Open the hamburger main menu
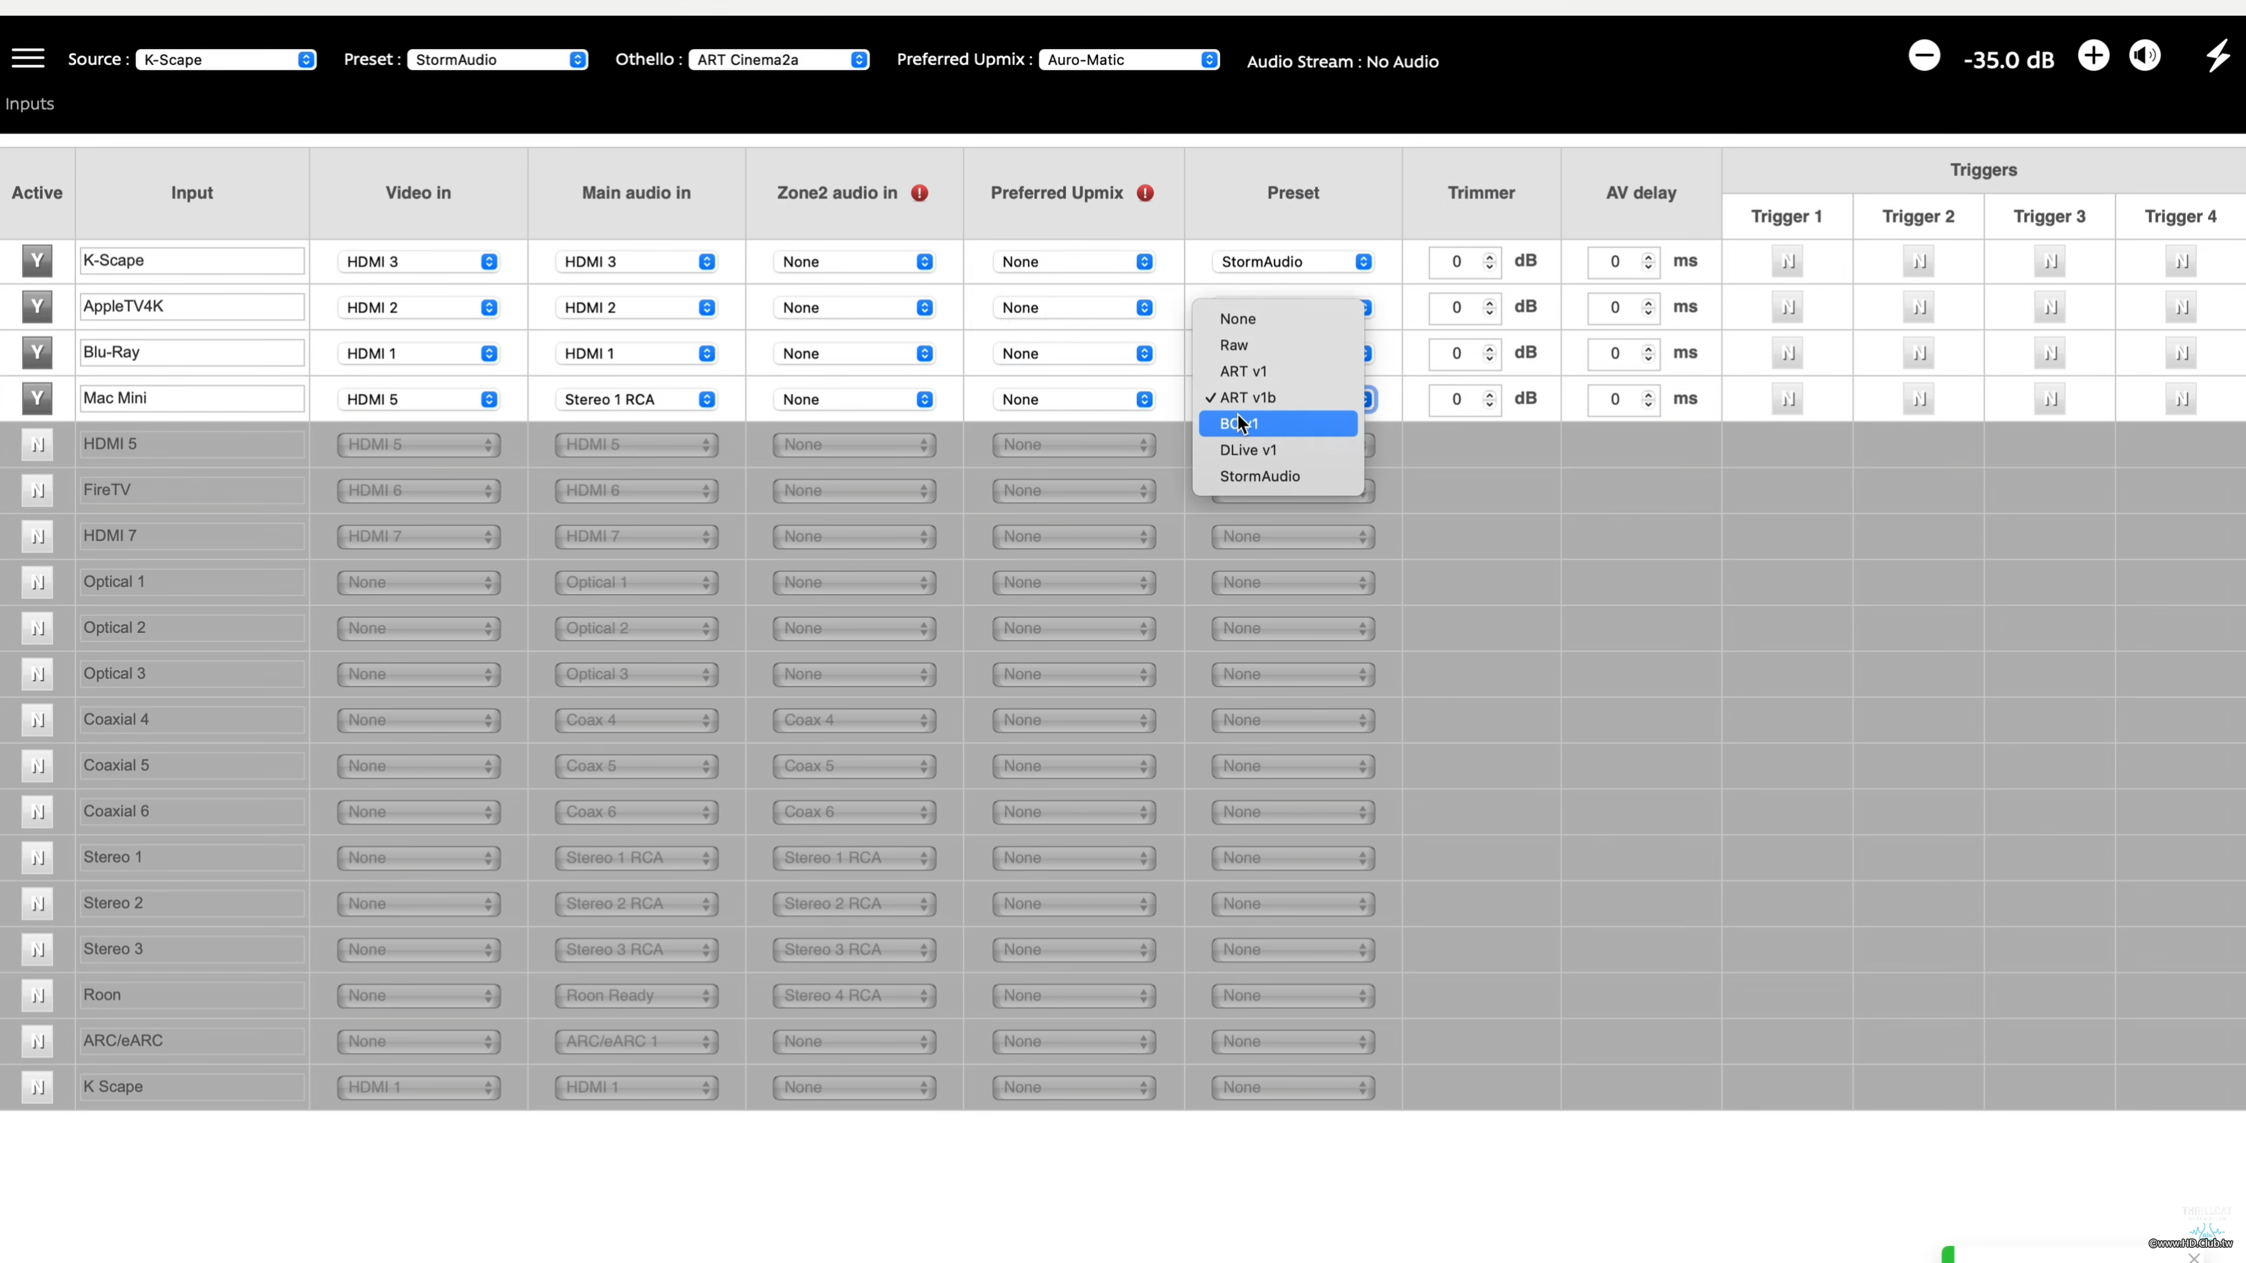2246x1263 pixels. pyautogui.click(x=28, y=58)
